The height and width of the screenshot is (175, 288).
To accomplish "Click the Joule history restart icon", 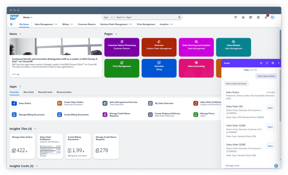I will point(261,63).
